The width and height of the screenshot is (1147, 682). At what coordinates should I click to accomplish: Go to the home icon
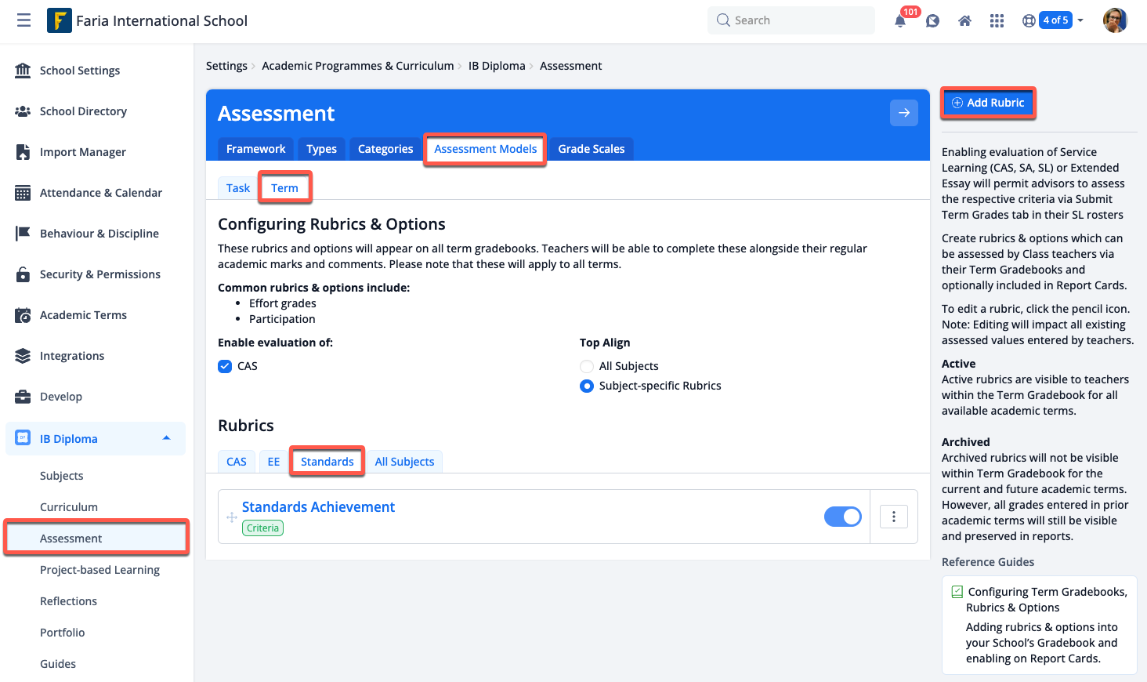964,21
